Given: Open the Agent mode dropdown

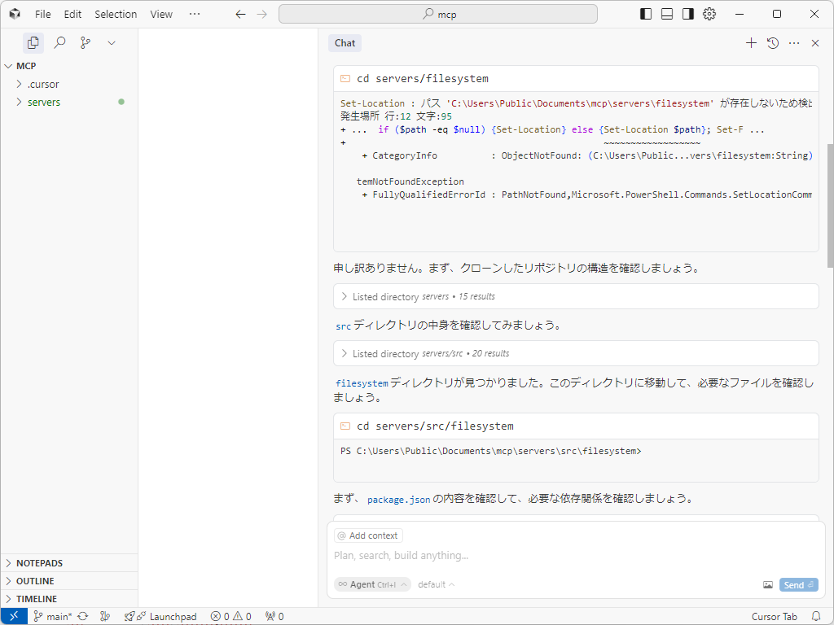Looking at the screenshot, I should [x=372, y=584].
